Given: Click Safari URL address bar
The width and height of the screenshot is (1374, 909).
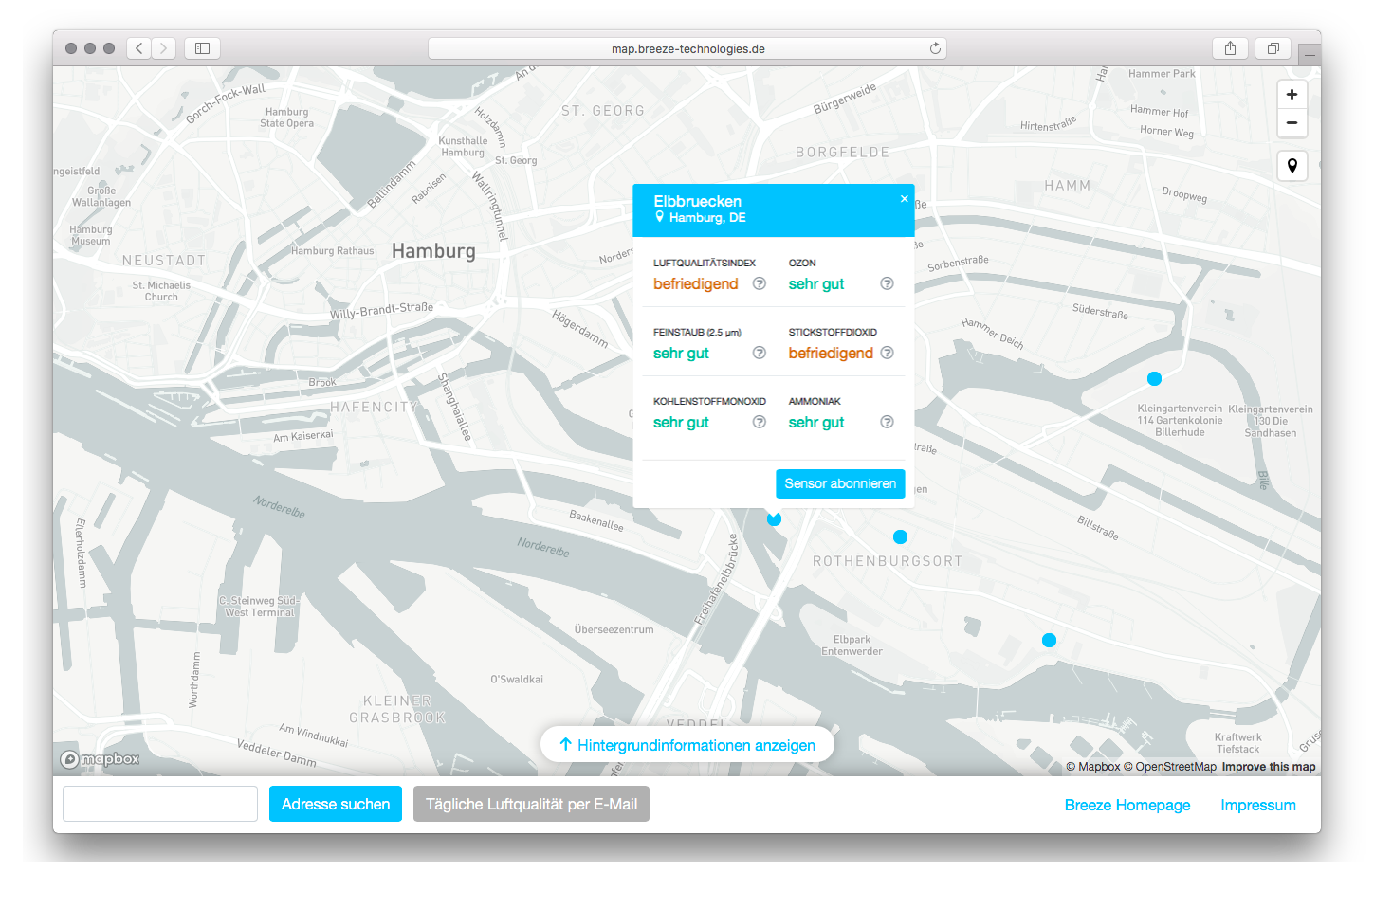Looking at the screenshot, I should click(x=687, y=48).
